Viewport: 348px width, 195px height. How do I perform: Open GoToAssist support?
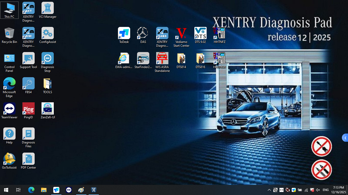click(x=9, y=158)
